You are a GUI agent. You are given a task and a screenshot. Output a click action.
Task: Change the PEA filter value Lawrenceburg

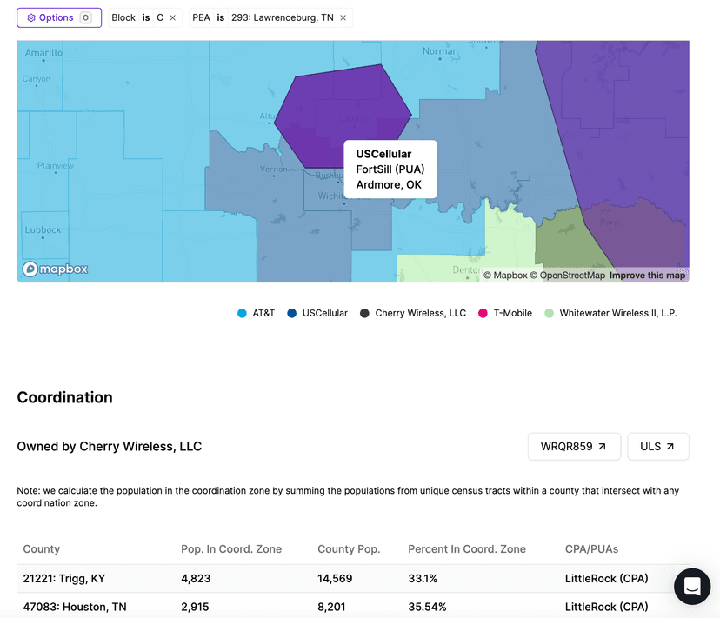pos(282,17)
